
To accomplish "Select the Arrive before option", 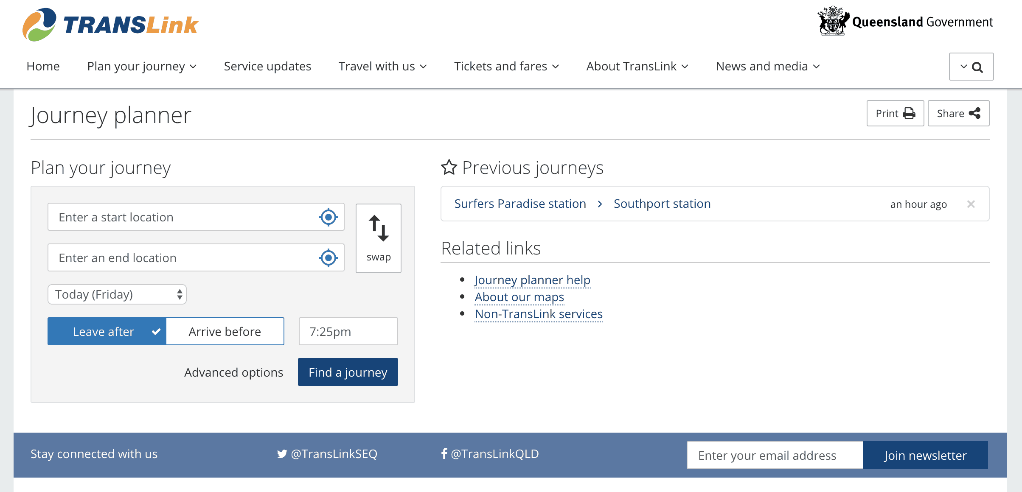I will pyautogui.click(x=225, y=331).
